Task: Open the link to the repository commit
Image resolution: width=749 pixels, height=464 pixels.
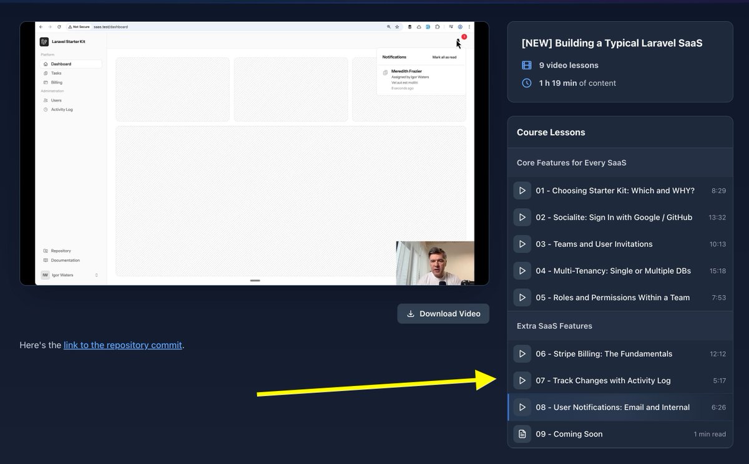Action: 122,344
